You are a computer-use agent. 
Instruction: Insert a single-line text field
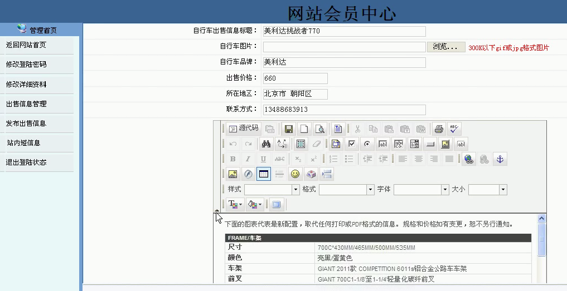(x=382, y=144)
